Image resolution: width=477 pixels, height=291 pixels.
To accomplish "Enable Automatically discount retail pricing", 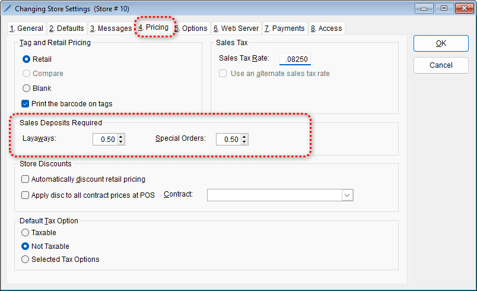I will coord(26,179).
